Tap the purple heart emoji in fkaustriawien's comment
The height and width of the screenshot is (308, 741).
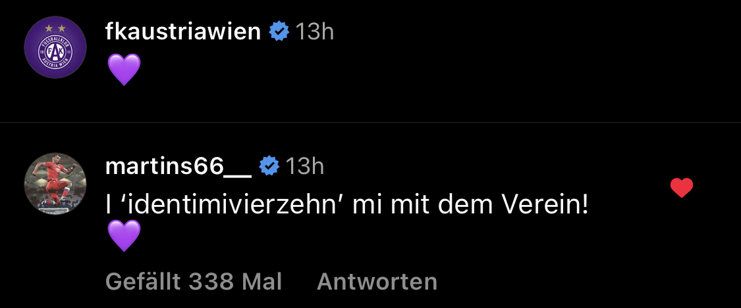tap(123, 69)
